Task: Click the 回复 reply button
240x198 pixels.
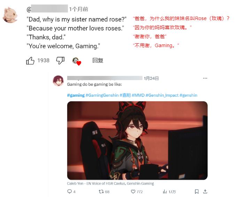Action: 98,61
